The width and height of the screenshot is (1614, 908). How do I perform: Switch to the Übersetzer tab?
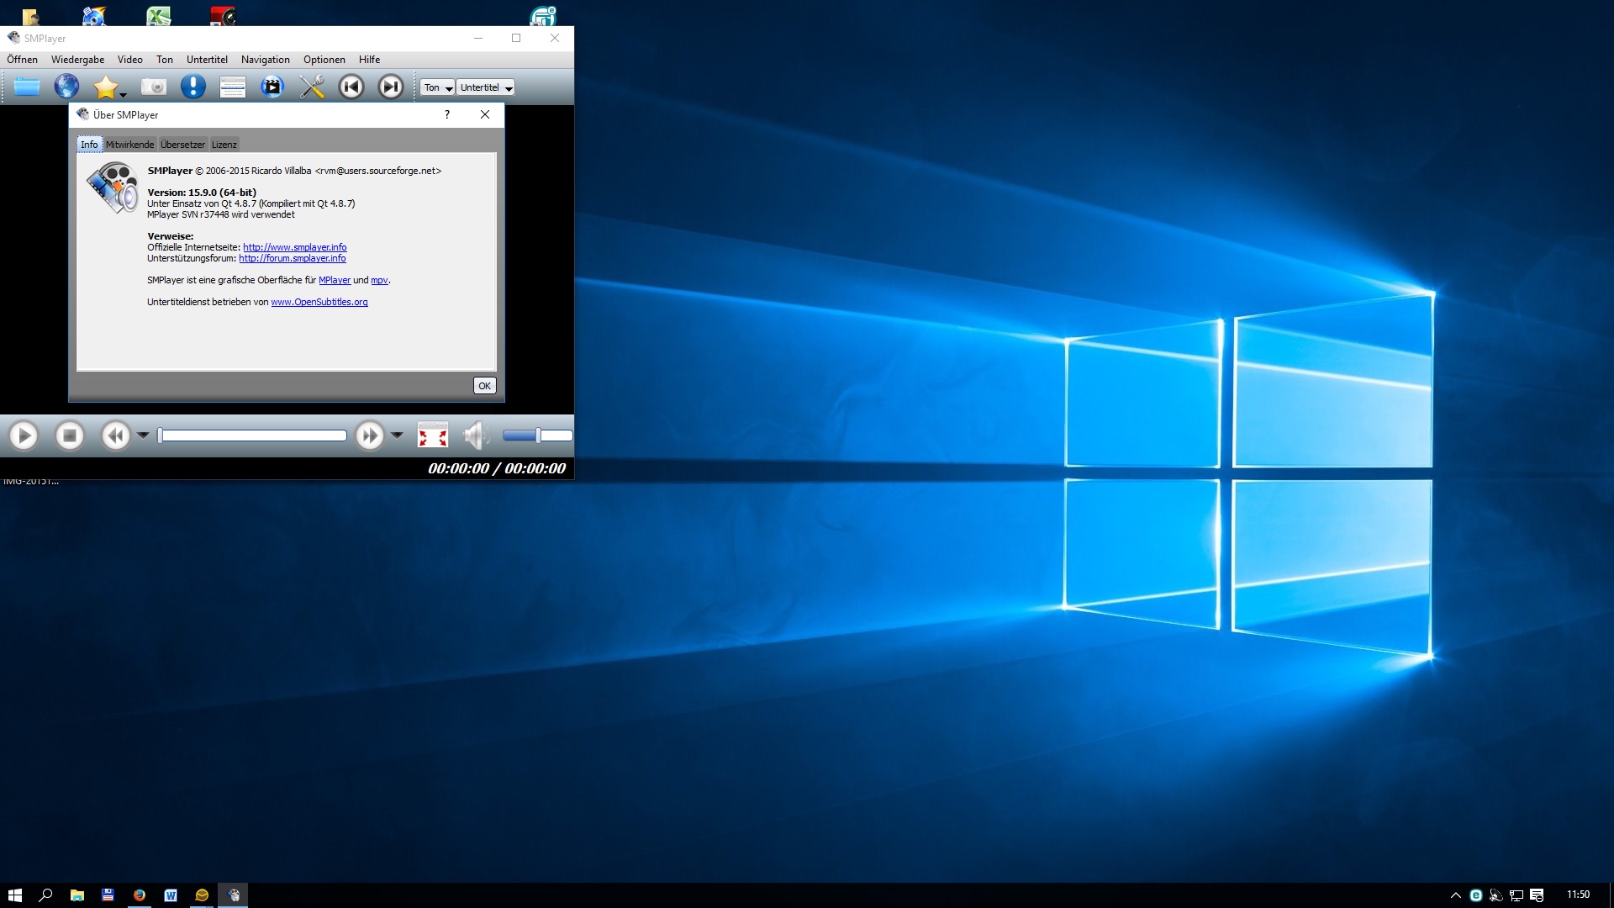pos(182,145)
